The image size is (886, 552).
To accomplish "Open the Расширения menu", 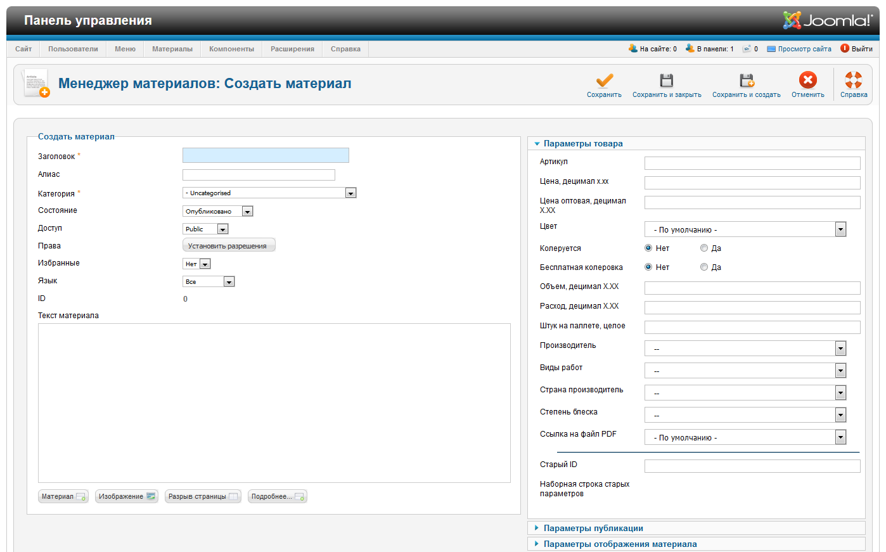I will 292,49.
